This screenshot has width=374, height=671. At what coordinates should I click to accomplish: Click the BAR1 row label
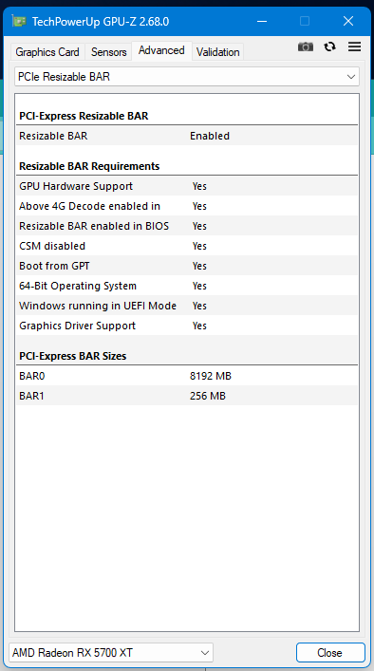pos(31,397)
